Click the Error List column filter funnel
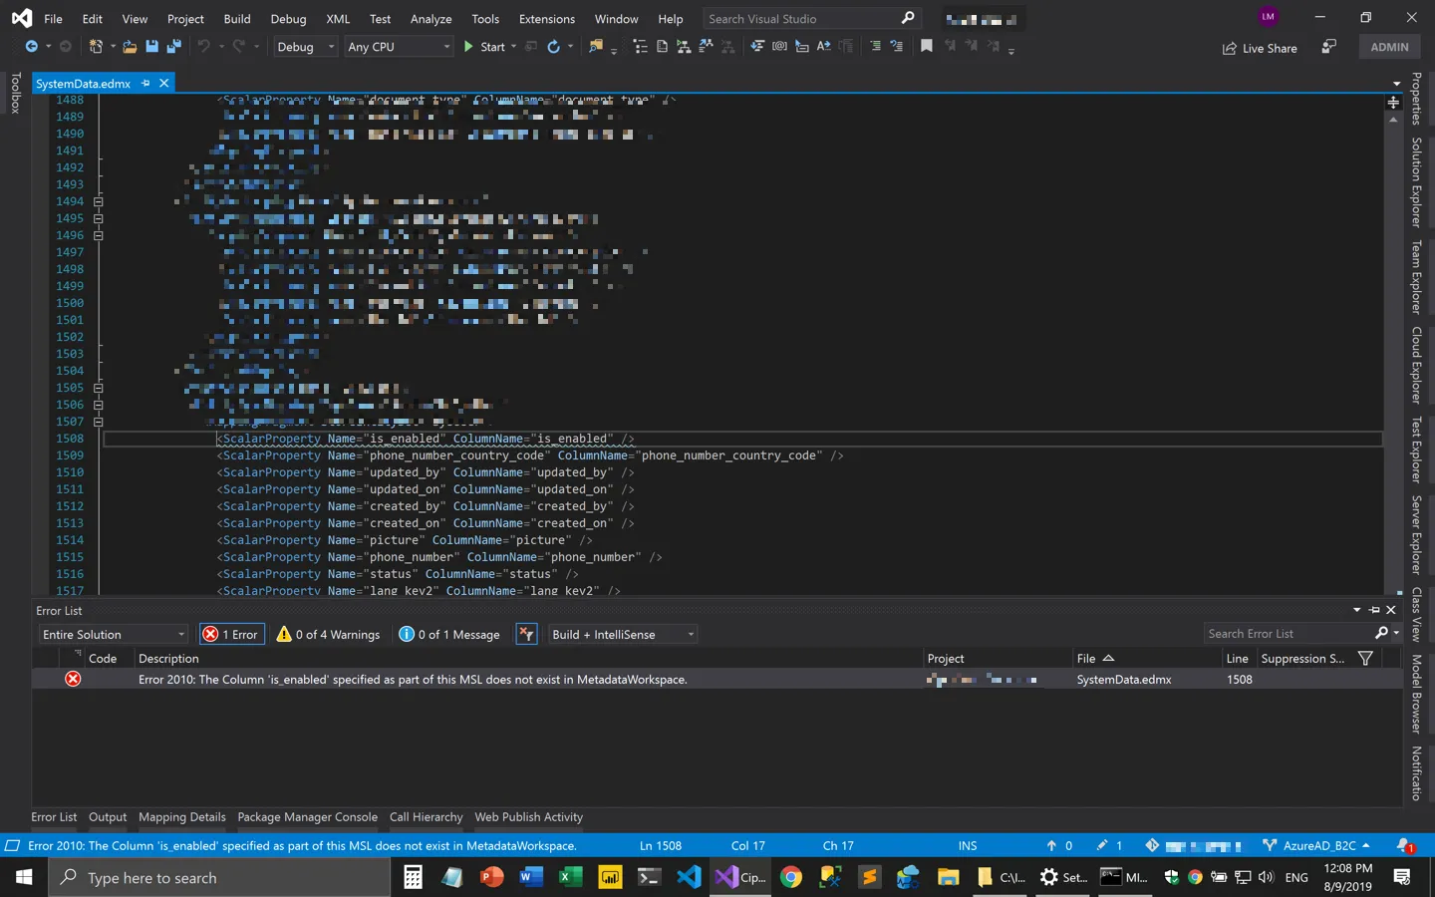This screenshot has width=1435, height=897. [x=1365, y=658]
